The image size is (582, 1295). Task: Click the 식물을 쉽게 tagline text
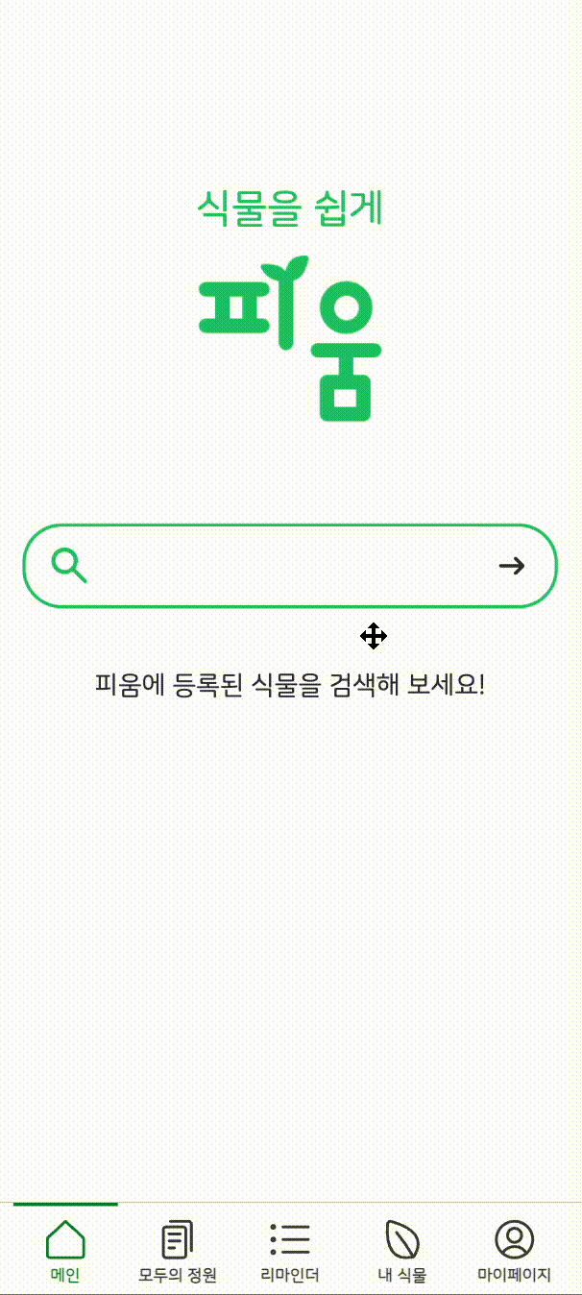[290, 208]
